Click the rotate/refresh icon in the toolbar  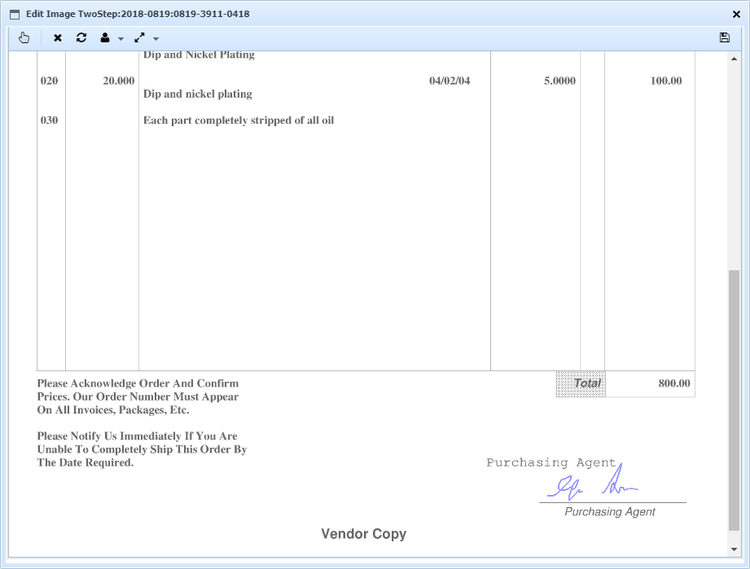pos(81,37)
